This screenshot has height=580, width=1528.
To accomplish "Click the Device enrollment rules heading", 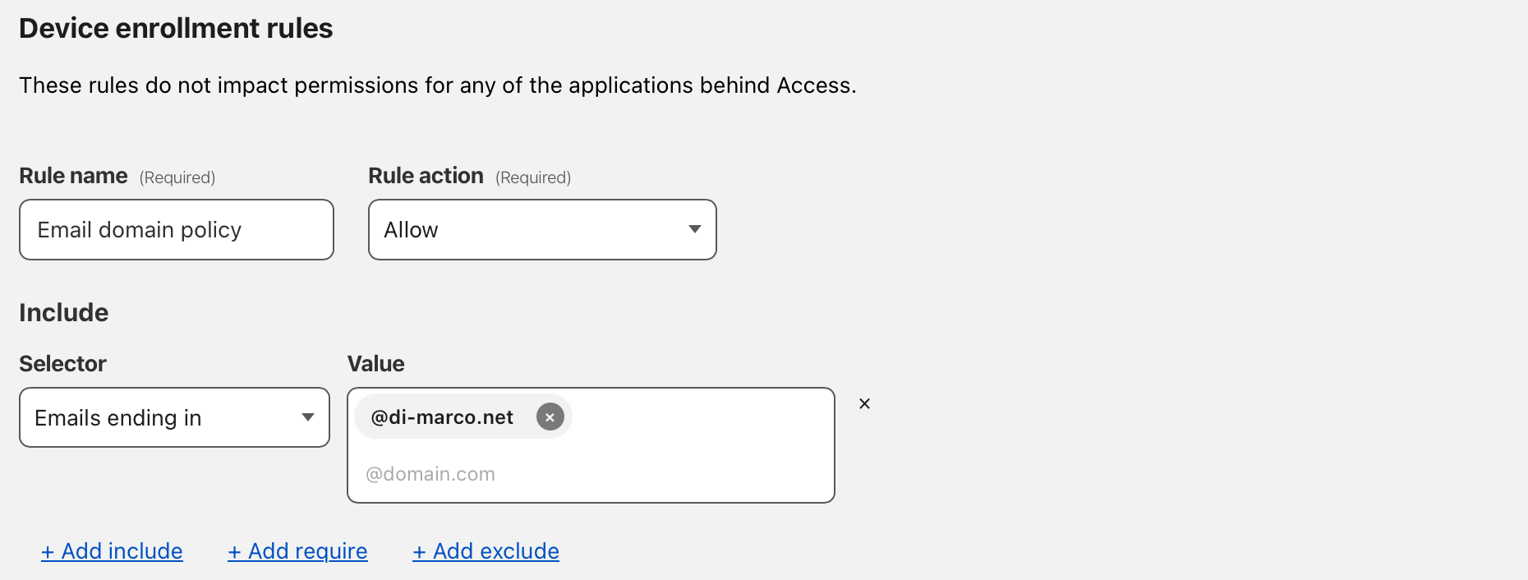I will click(x=176, y=28).
